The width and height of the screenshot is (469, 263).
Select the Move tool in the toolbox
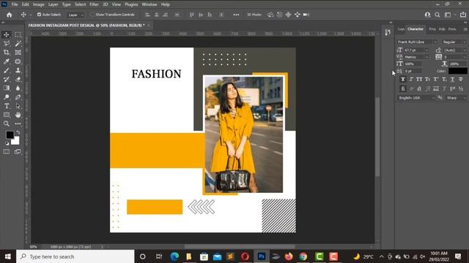pos(7,34)
